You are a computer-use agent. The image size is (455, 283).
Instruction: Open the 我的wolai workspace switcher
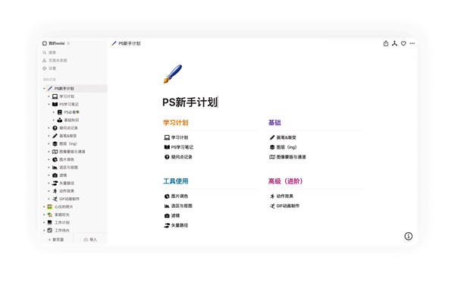click(56, 43)
